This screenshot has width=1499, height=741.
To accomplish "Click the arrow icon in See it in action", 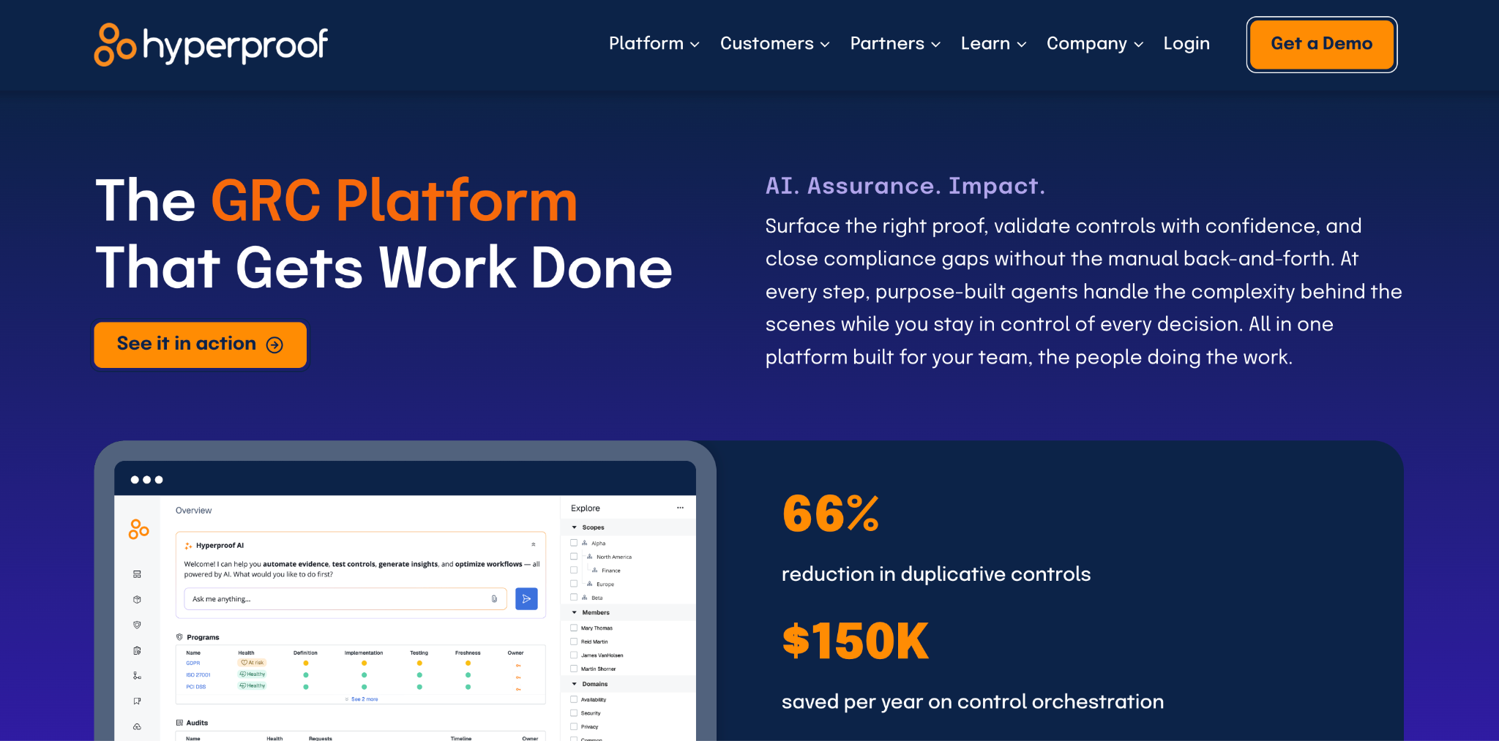I will [274, 345].
